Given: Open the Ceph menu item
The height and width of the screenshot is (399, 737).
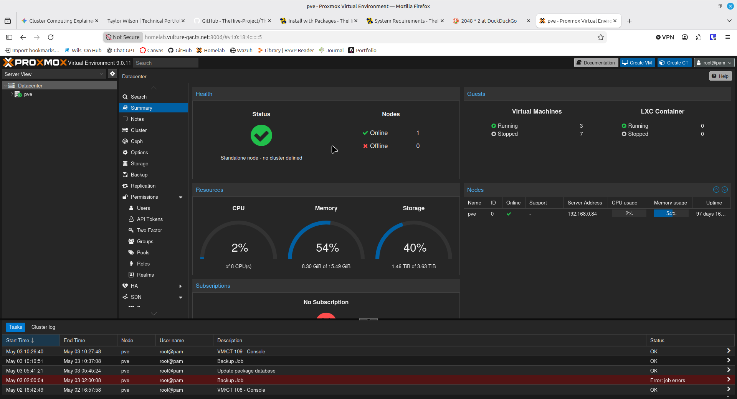Looking at the screenshot, I should pos(154,141).
